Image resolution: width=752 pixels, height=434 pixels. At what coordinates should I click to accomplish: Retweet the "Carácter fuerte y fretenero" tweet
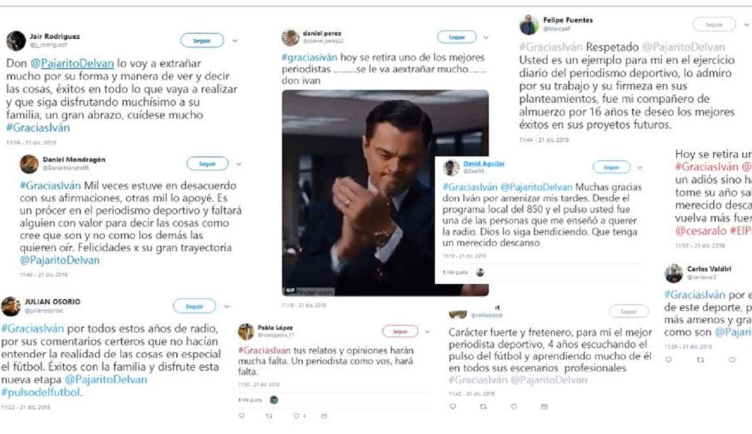click(483, 406)
